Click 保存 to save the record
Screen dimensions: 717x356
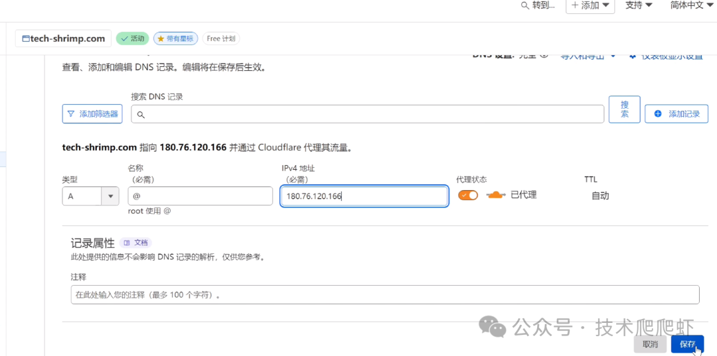coord(687,344)
